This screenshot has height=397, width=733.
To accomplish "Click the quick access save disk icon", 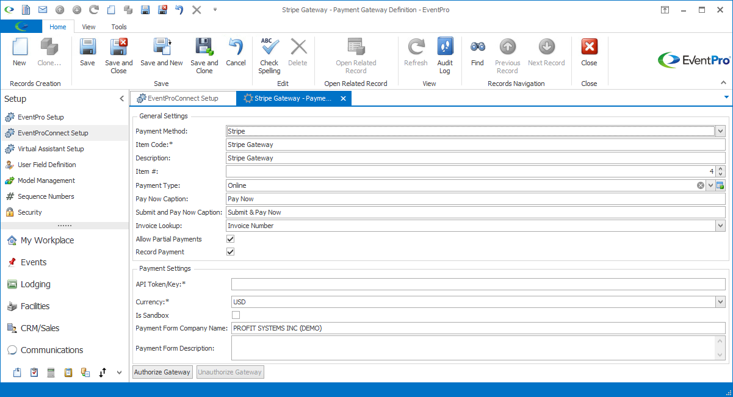I will click(145, 10).
